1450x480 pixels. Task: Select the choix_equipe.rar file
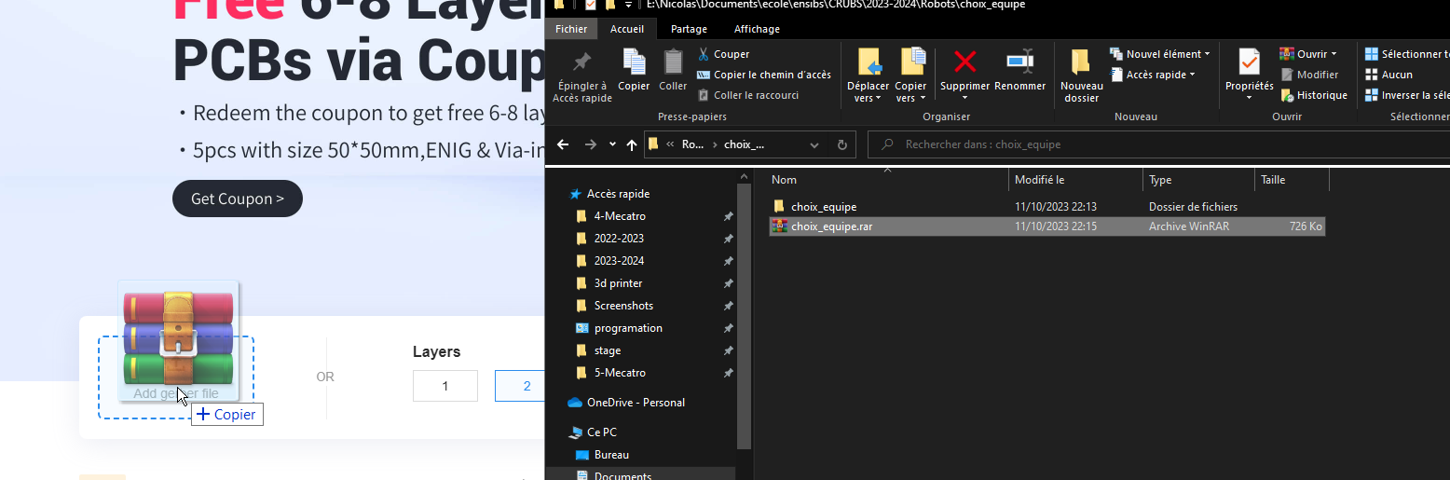point(1047,226)
